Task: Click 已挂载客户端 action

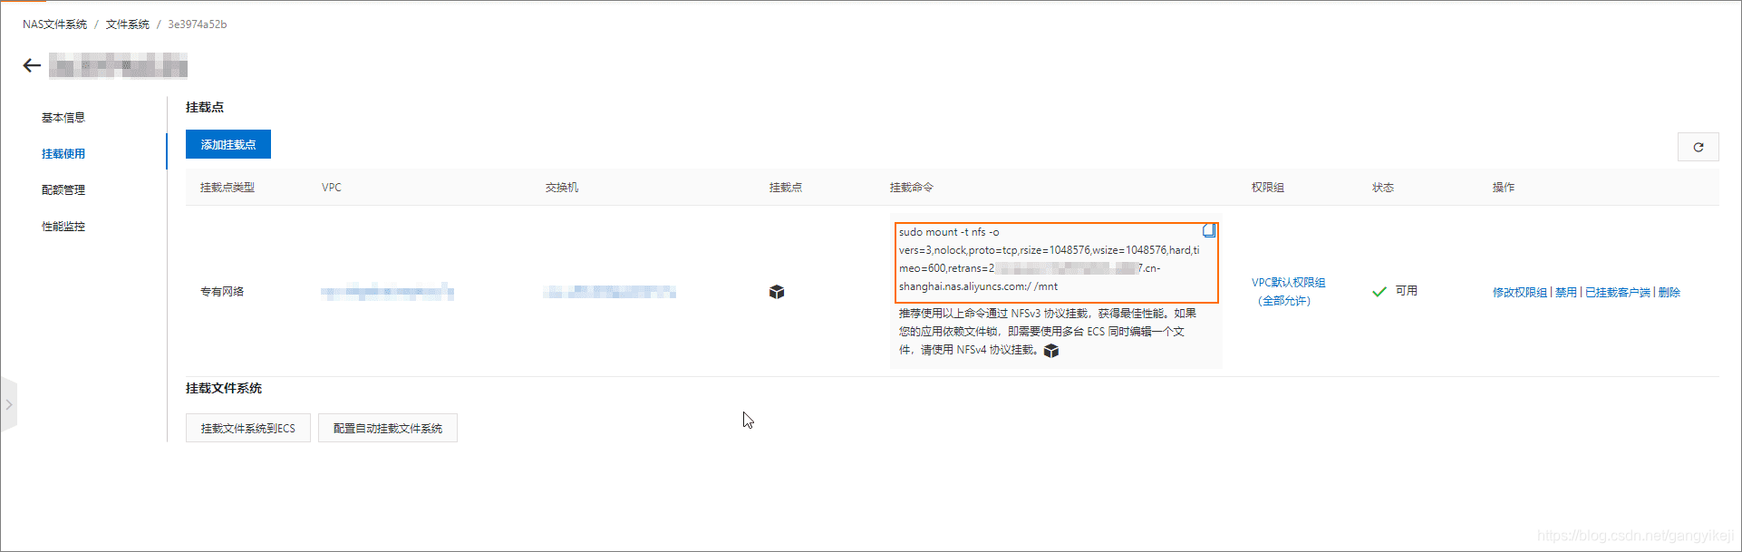Action: pos(1618,292)
